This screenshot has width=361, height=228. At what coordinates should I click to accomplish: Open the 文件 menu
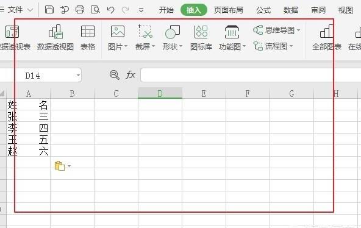[x=16, y=10]
